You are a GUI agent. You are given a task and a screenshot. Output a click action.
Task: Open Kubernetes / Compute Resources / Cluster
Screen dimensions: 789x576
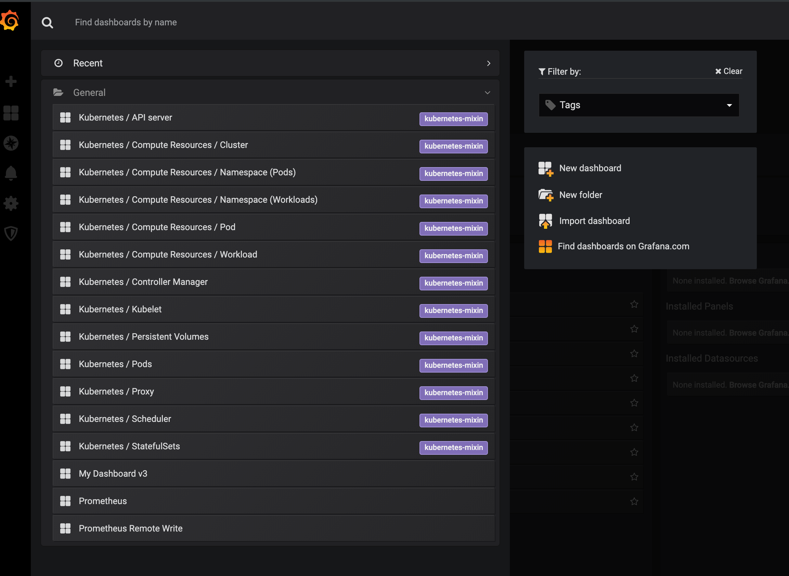[x=273, y=145]
